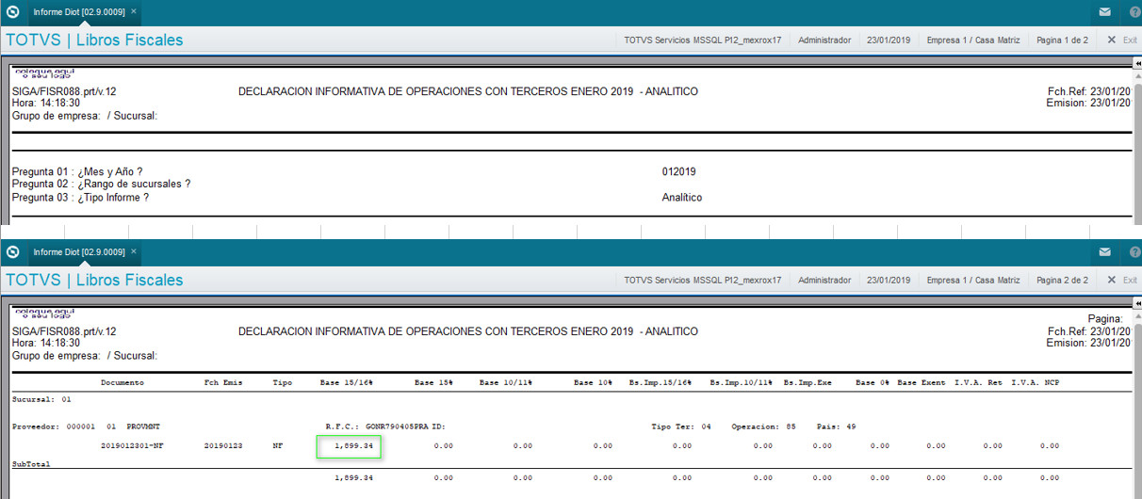1142x499 pixels.
Task: Click the Documento column header
Action: pyautogui.click(x=122, y=383)
